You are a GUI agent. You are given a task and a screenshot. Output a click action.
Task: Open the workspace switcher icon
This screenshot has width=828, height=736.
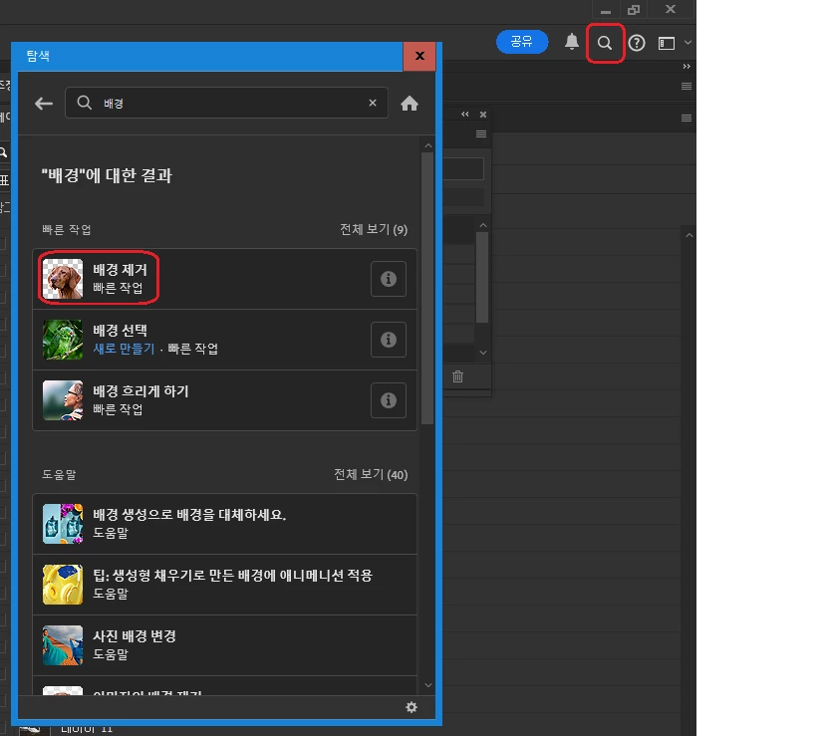click(667, 43)
